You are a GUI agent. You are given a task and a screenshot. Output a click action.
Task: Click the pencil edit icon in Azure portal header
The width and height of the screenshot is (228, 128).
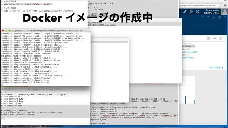pyautogui.click(x=185, y=11)
